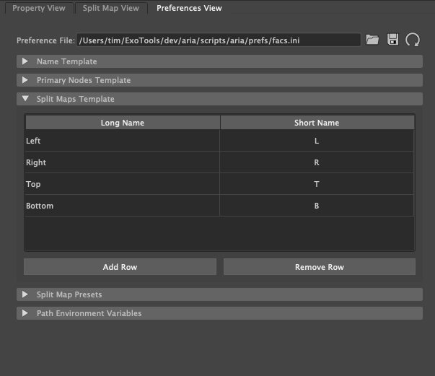Screen dimensions: 435x376
Task: Select the "R" short name cell
Action: [x=317, y=162]
